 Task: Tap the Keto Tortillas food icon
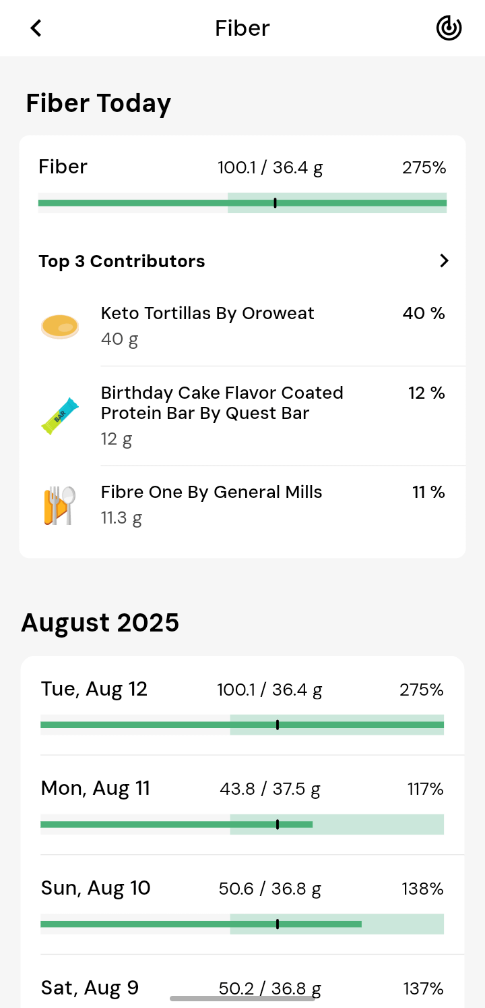[x=60, y=327]
